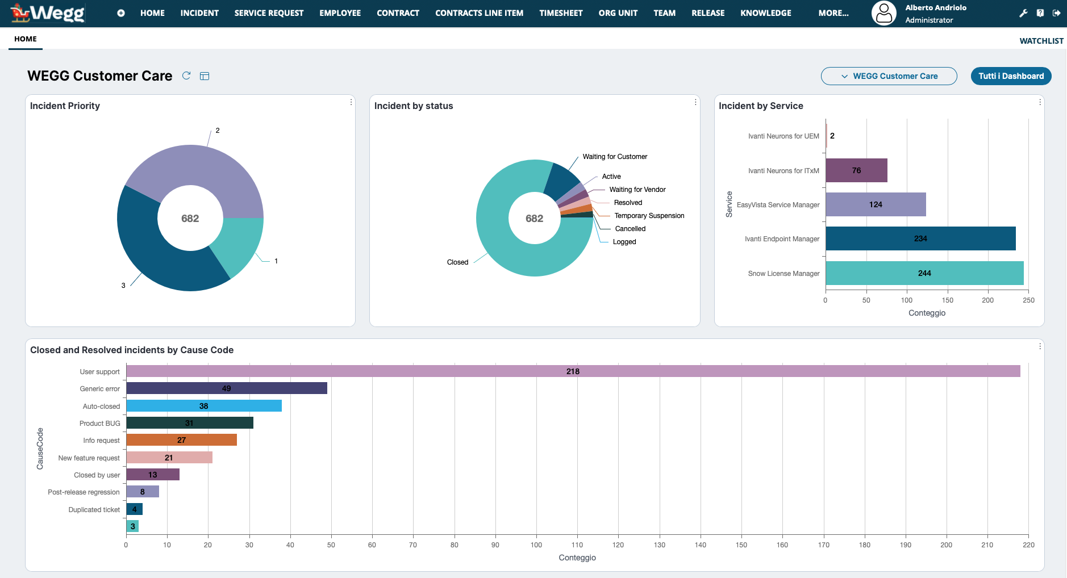
Task: Click the Wegg logo
Action: [x=48, y=12]
